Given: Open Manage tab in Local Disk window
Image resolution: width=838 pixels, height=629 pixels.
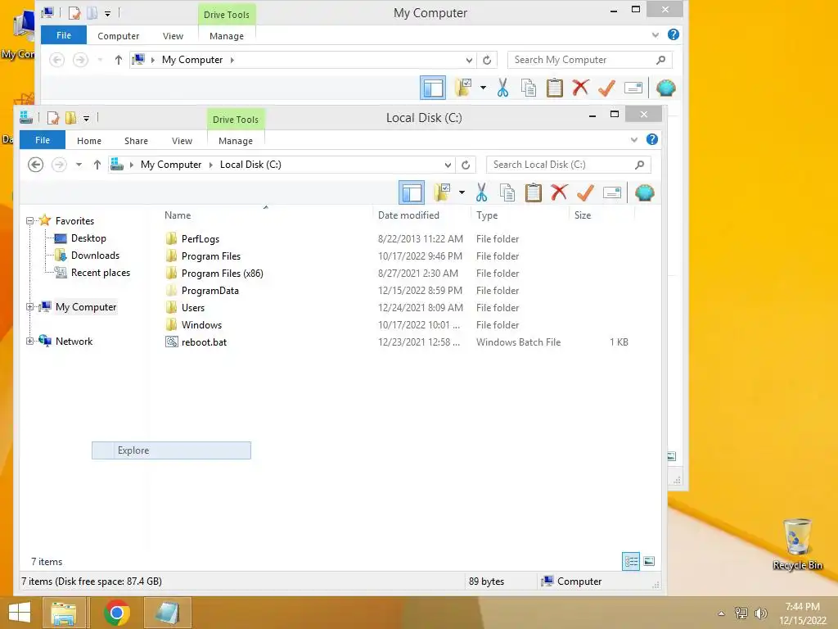Looking at the screenshot, I should tap(235, 141).
